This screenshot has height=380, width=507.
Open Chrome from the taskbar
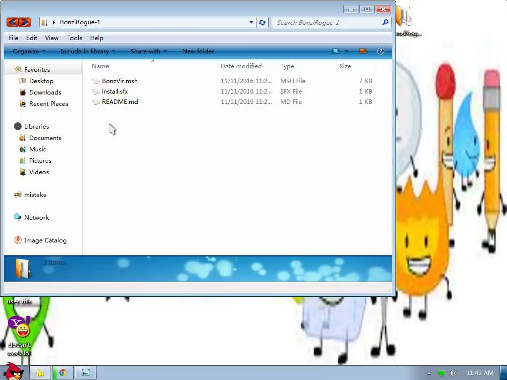(63, 373)
